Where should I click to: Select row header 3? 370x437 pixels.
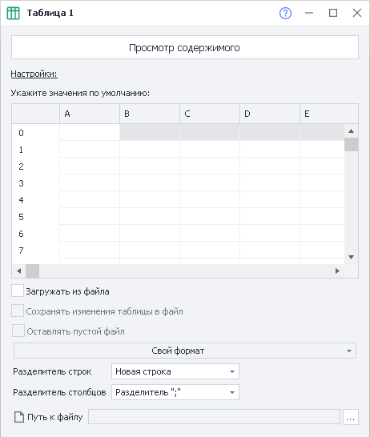pyautogui.click(x=36, y=183)
